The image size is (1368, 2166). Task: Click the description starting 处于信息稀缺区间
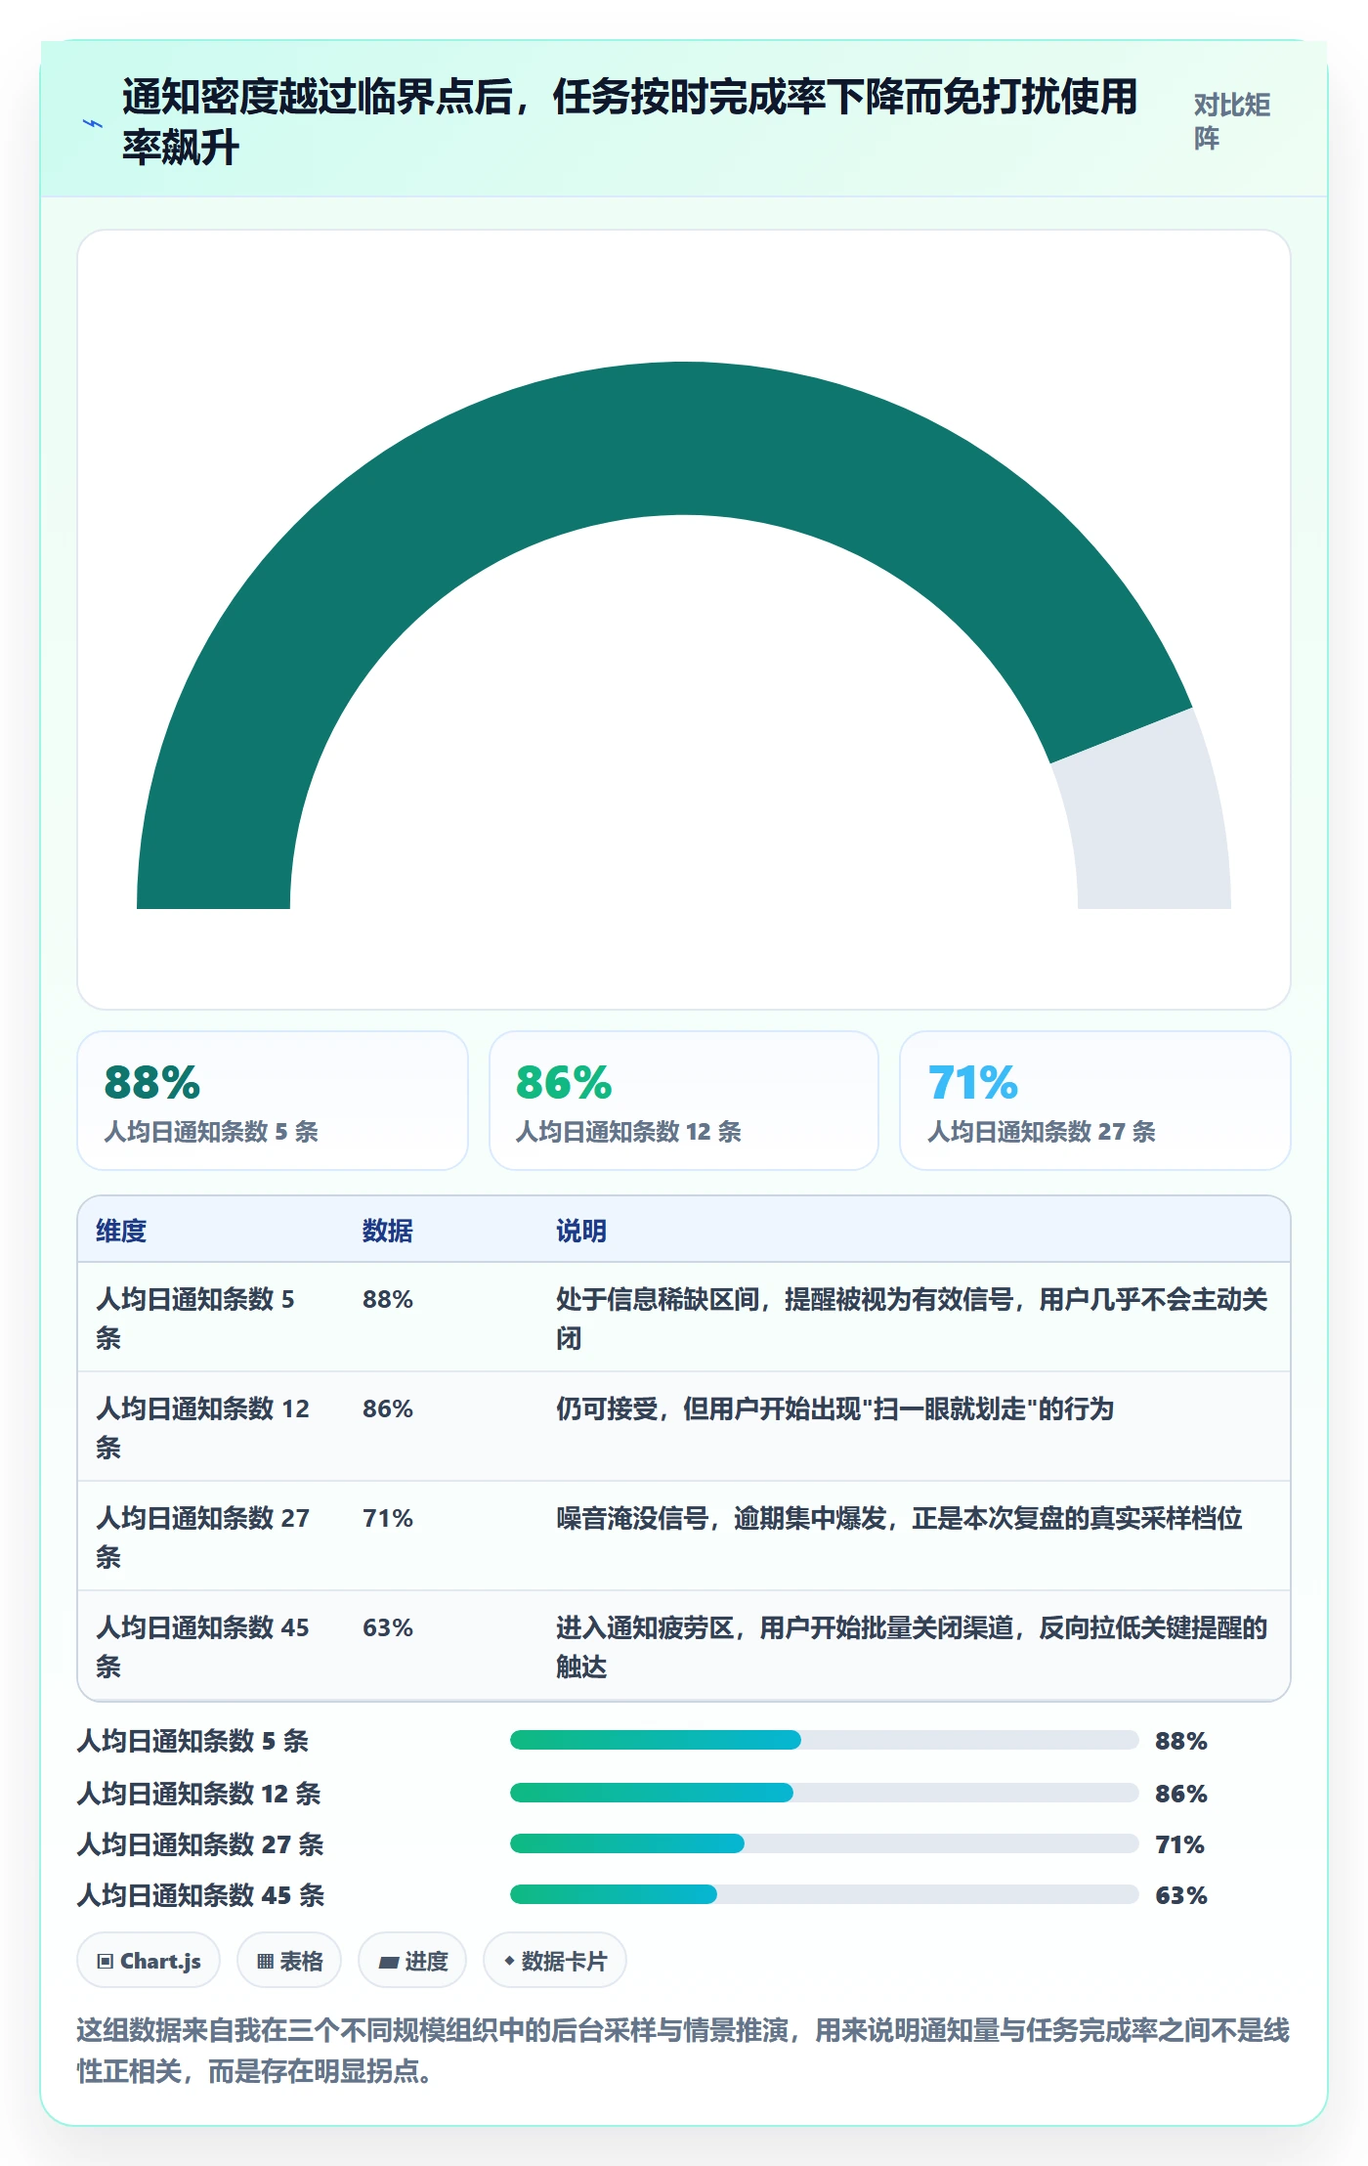click(912, 1319)
